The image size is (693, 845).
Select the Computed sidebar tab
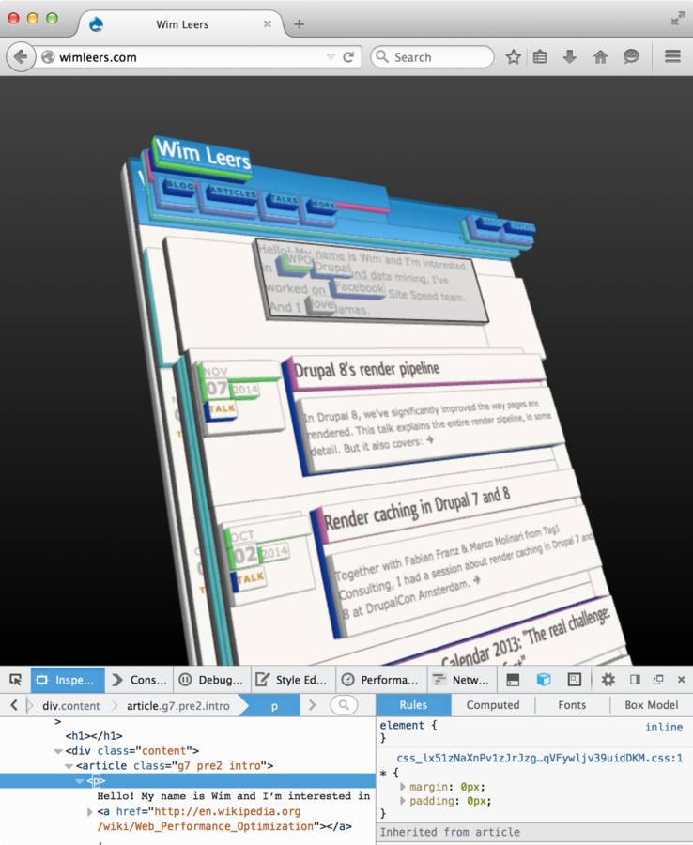493,705
